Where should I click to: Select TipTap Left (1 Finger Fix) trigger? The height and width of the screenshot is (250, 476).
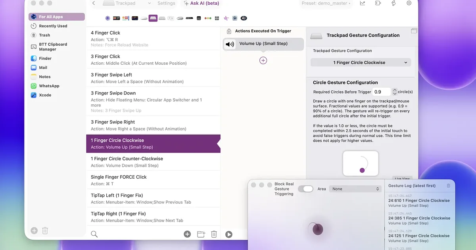[153, 198]
